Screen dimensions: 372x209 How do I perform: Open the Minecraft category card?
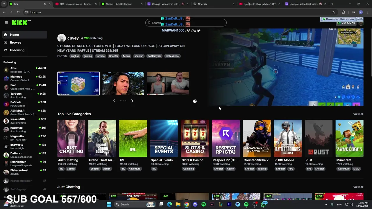[349, 138]
